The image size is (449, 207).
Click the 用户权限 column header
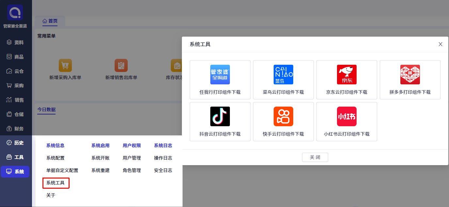[132, 146]
